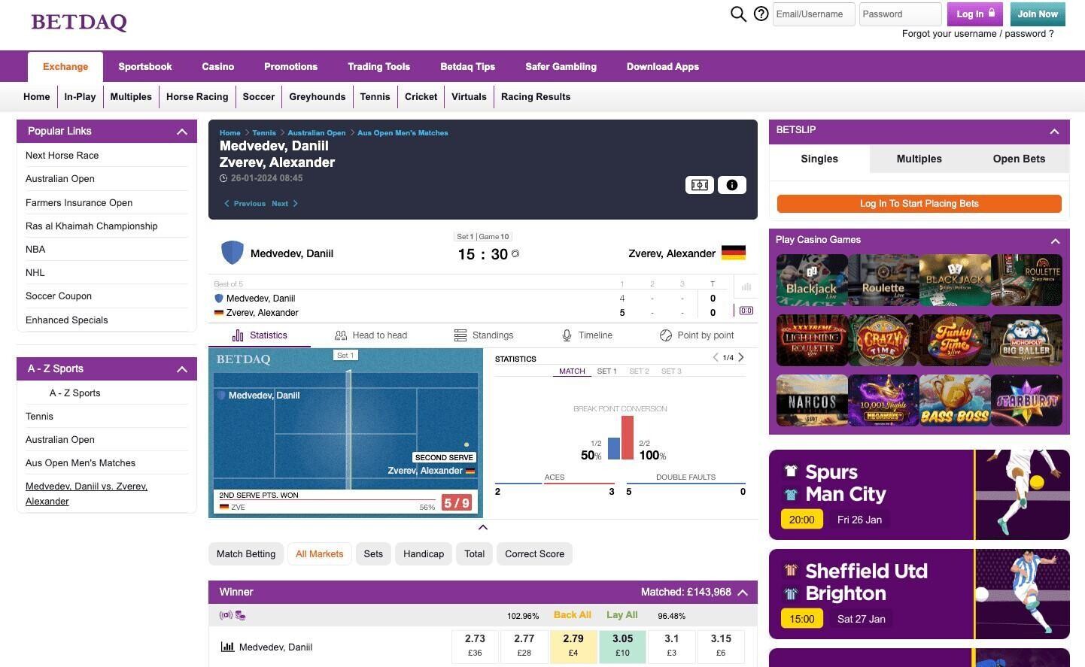1085x667 pixels.
Task: Switch to Point by point tab
Action: (x=697, y=335)
